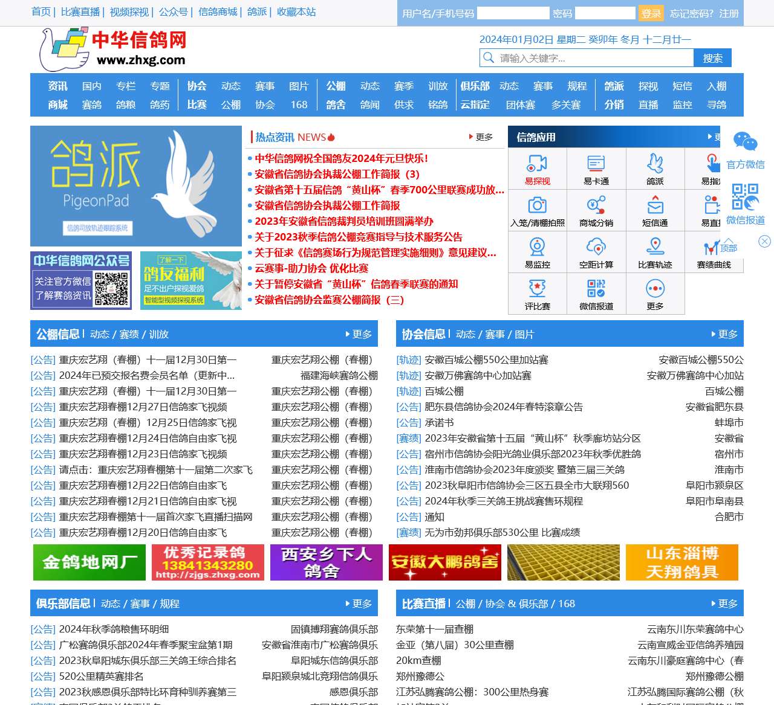
Task: Open the 评比赛 trophy icon
Action: 537,294
